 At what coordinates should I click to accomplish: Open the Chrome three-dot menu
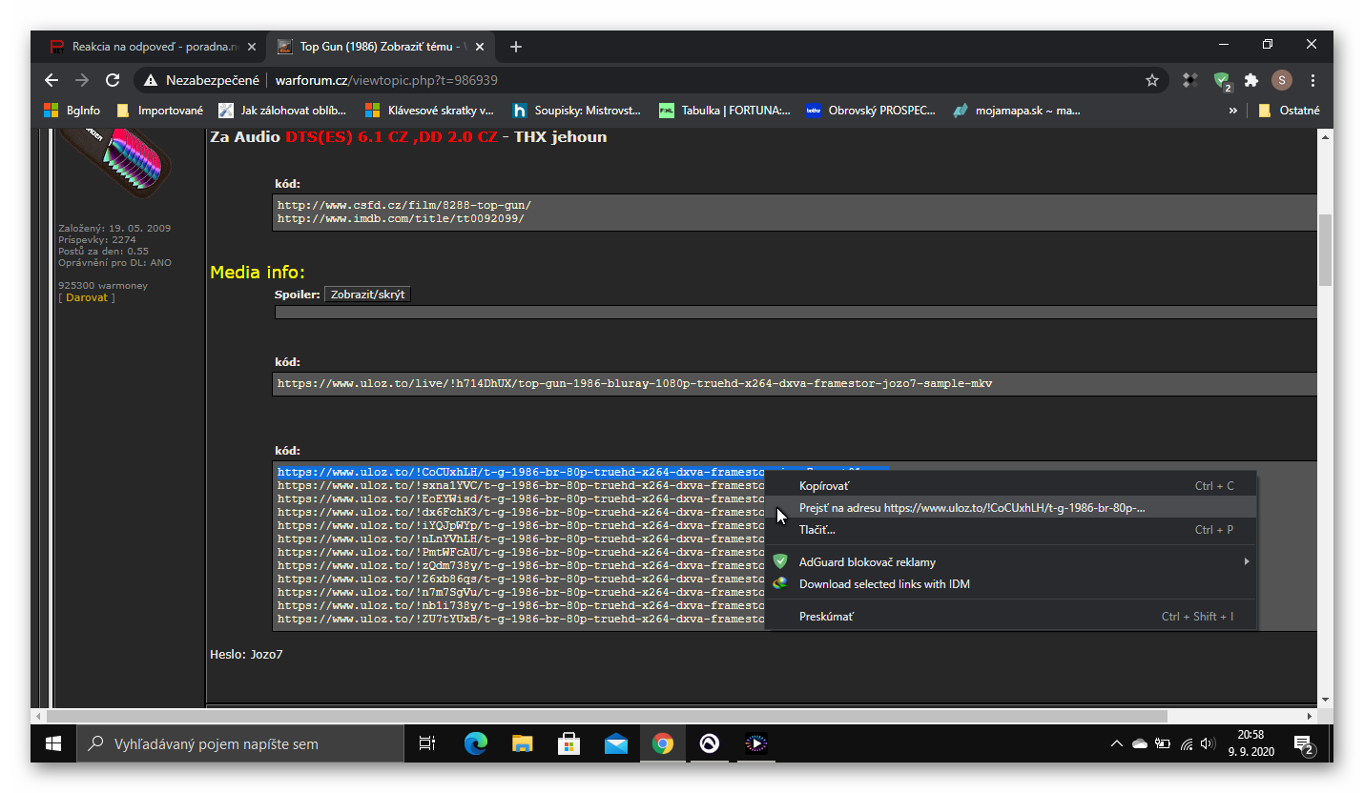[x=1313, y=80]
